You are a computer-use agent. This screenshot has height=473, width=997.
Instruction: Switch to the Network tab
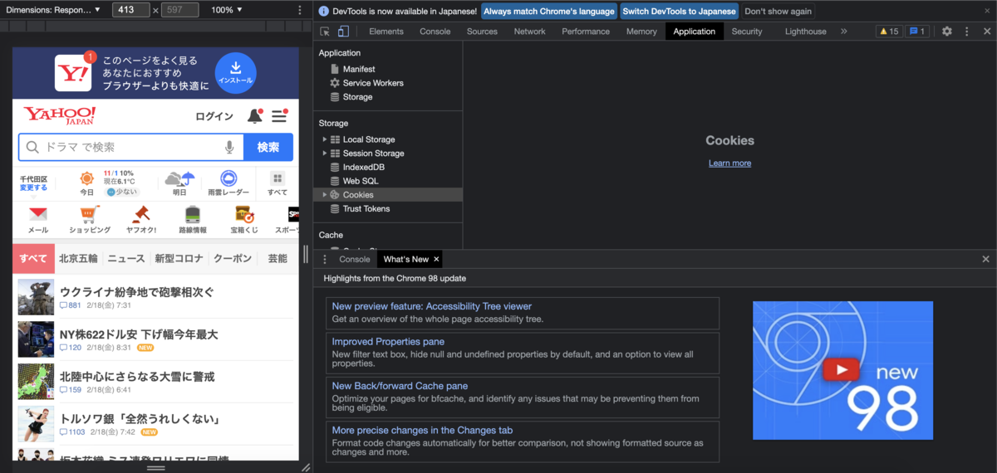[530, 32]
